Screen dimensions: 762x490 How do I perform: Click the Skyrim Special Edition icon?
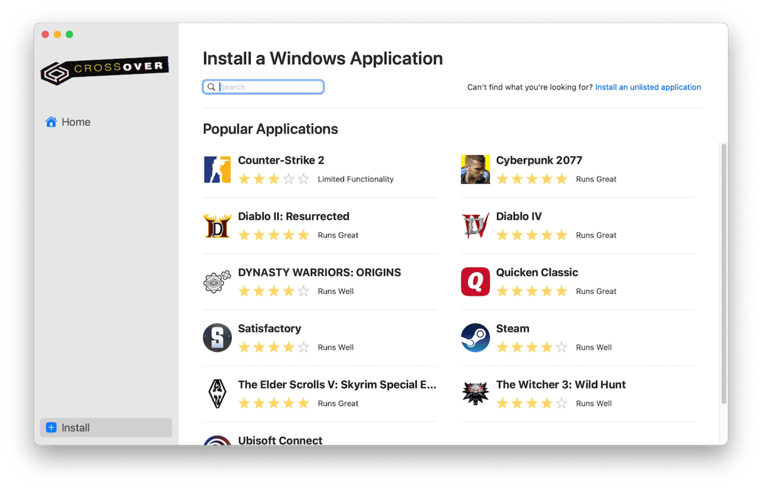(x=217, y=394)
